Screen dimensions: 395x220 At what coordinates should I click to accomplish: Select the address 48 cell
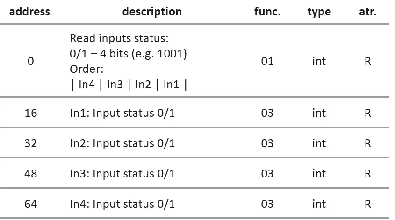(31, 174)
